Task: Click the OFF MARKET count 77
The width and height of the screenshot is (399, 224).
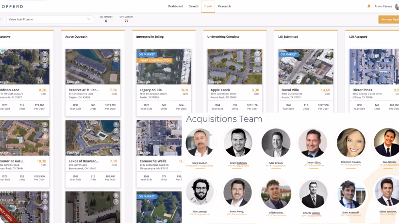Action: (x=127, y=21)
